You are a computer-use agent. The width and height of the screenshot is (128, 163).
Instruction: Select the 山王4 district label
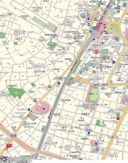click(x=19, y=39)
